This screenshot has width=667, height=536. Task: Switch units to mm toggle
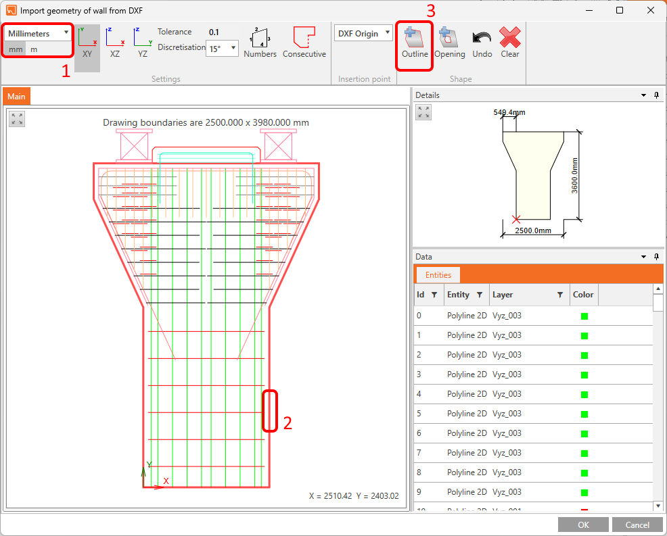pos(16,49)
